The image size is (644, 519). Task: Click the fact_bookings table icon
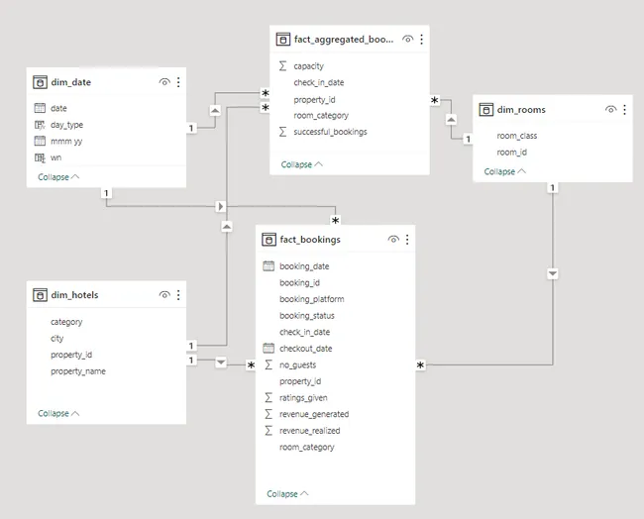[268, 240]
